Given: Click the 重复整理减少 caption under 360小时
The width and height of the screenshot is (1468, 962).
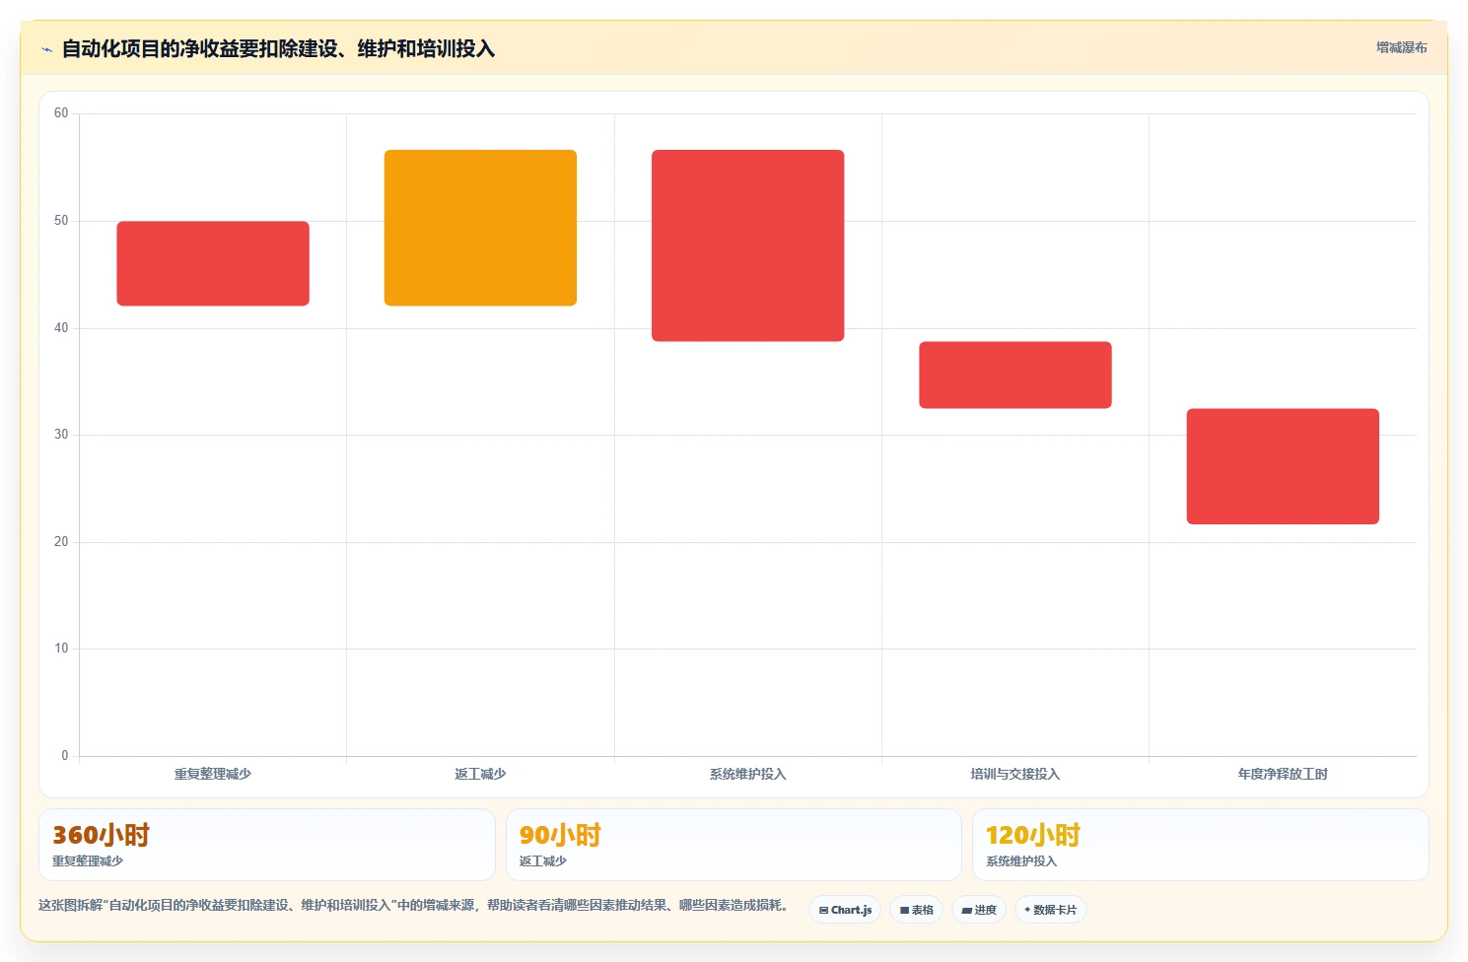Looking at the screenshot, I should coord(88,861).
